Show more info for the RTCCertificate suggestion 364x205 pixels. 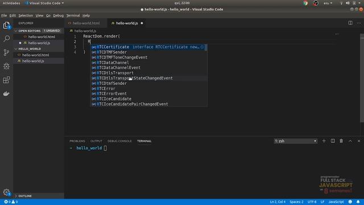(202, 47)
